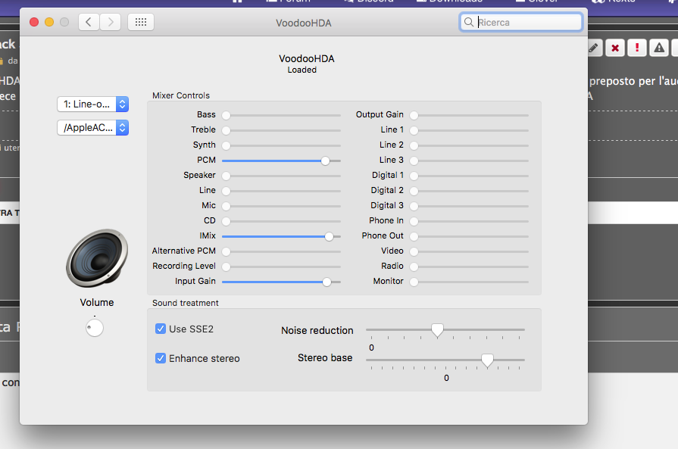Turn the Volume knob
The width and height of the screenshot is (678, 449).
coord(95,328)
